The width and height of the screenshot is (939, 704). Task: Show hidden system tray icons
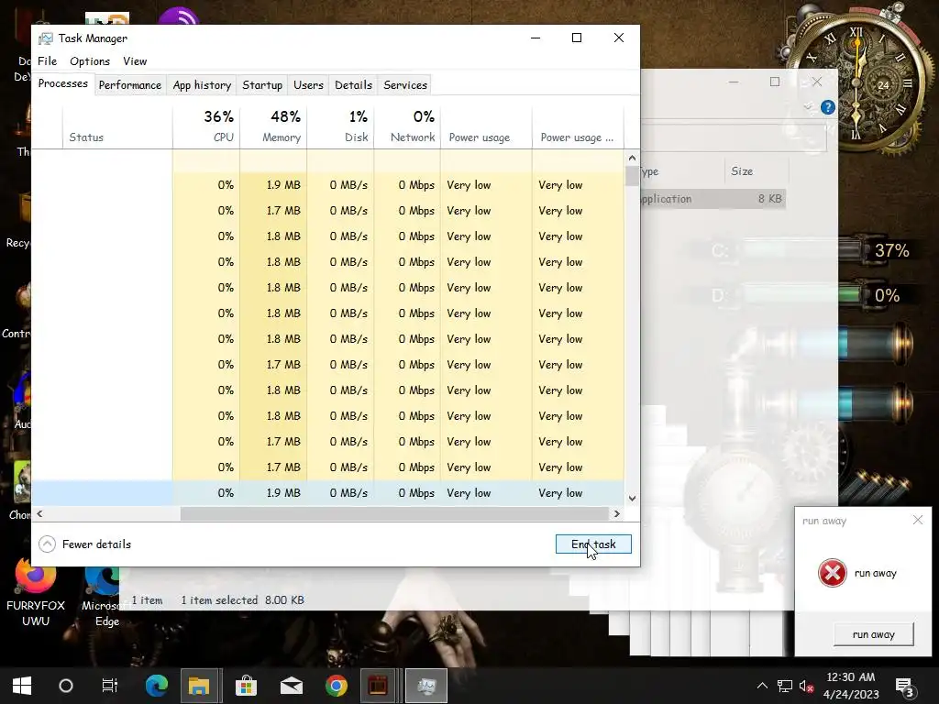tap(762, 686)
